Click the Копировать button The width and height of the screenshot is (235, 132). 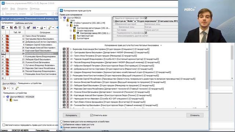tap(71, 115)
